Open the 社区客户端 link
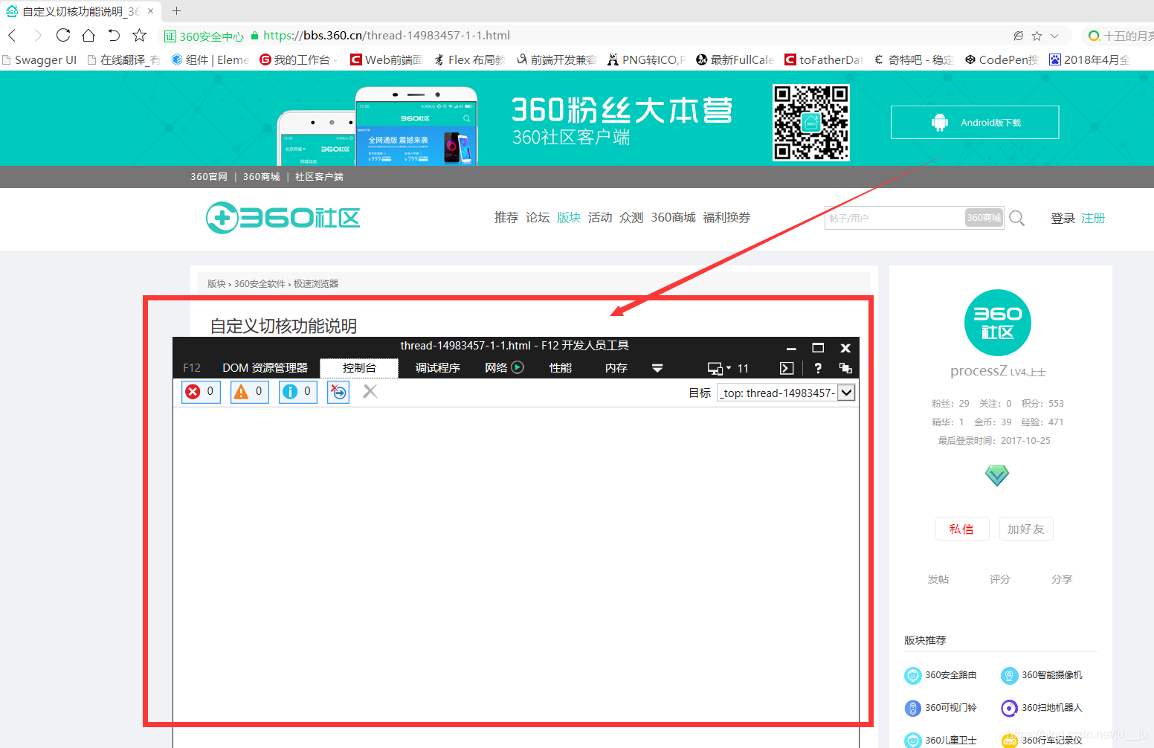Screen dimensions: 1154x748 tap(319, 177)
